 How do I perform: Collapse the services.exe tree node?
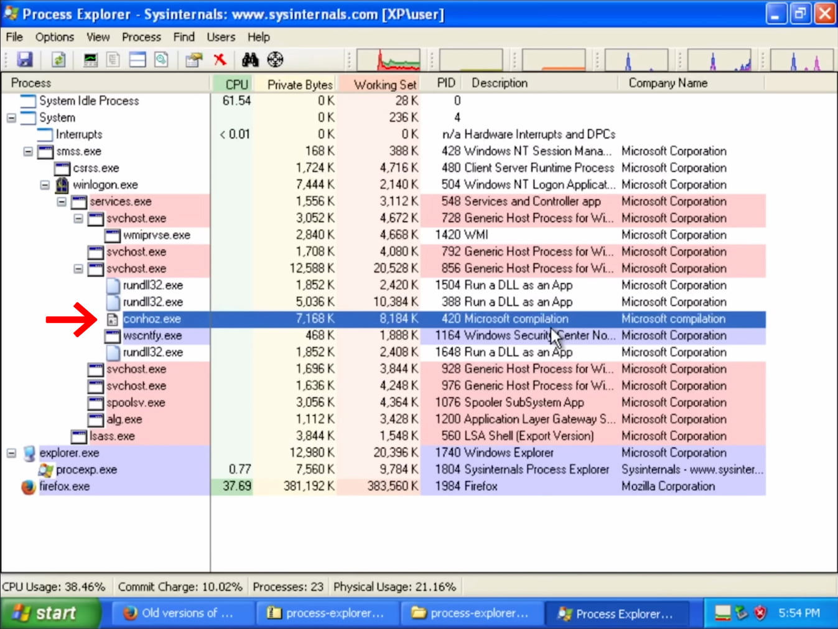[62, 202]
